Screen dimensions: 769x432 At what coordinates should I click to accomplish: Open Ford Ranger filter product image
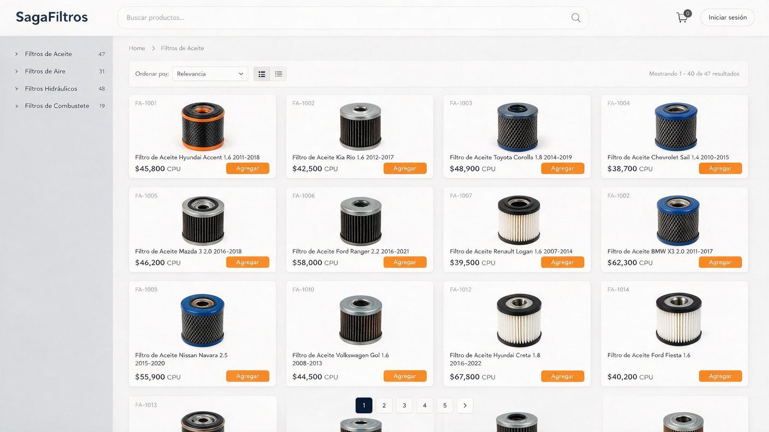click(x=360, y=220)
